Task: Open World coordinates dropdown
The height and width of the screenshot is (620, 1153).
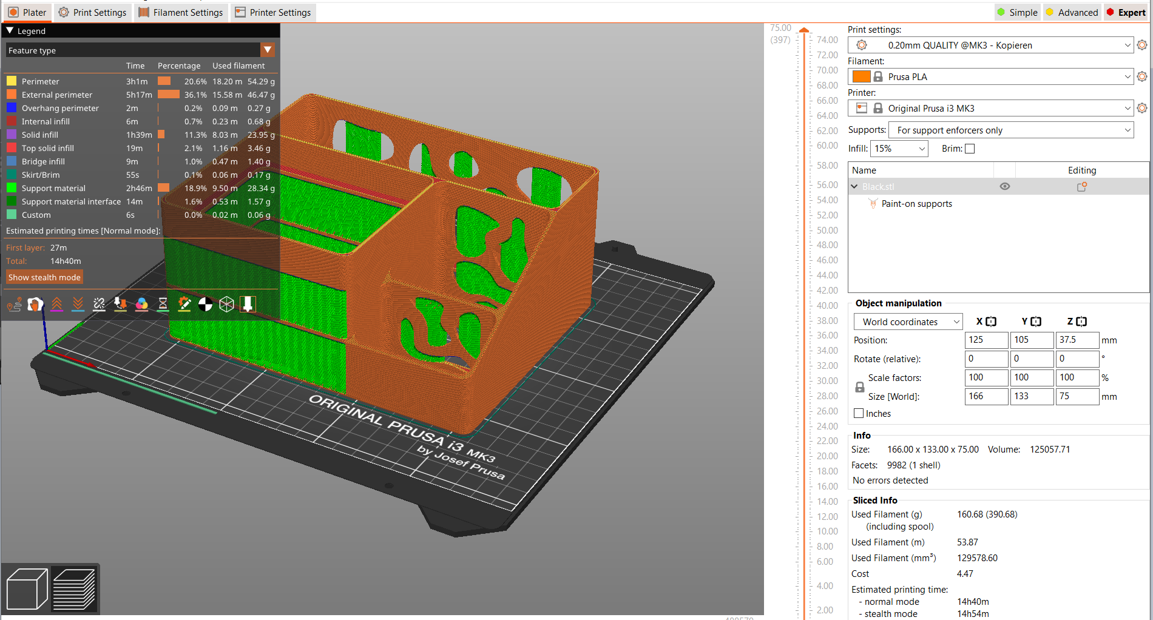Action: click(908, 322)
